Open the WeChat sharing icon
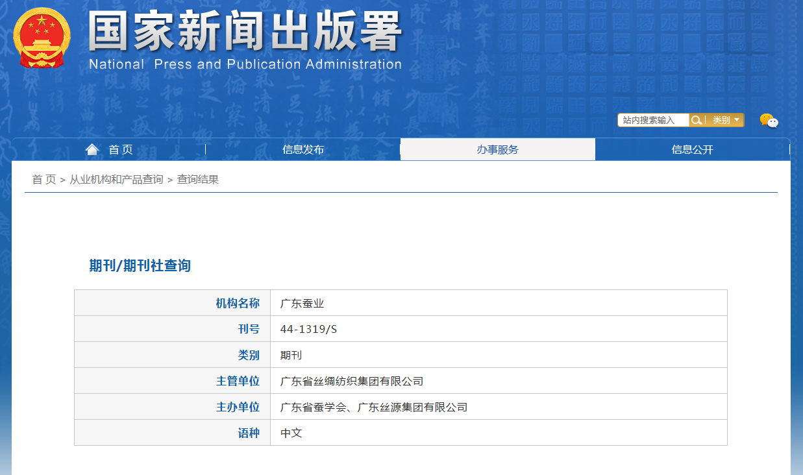Viewport: 803px width, 475px height. coord(769,120)
